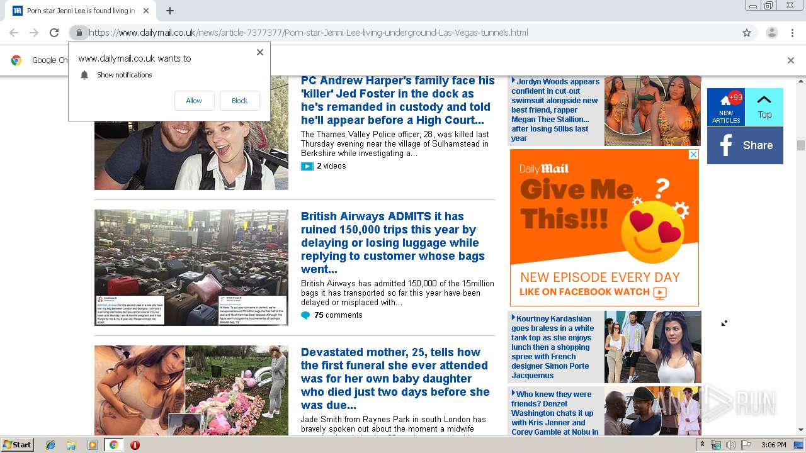Image resolution: width=806 pixels, height=453 pixels.
Task: Launch Internet Explorer from taskbar
Action: [50, 445]
